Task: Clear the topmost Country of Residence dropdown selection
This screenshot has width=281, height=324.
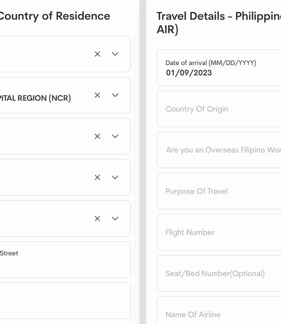Action: [97, 54]
